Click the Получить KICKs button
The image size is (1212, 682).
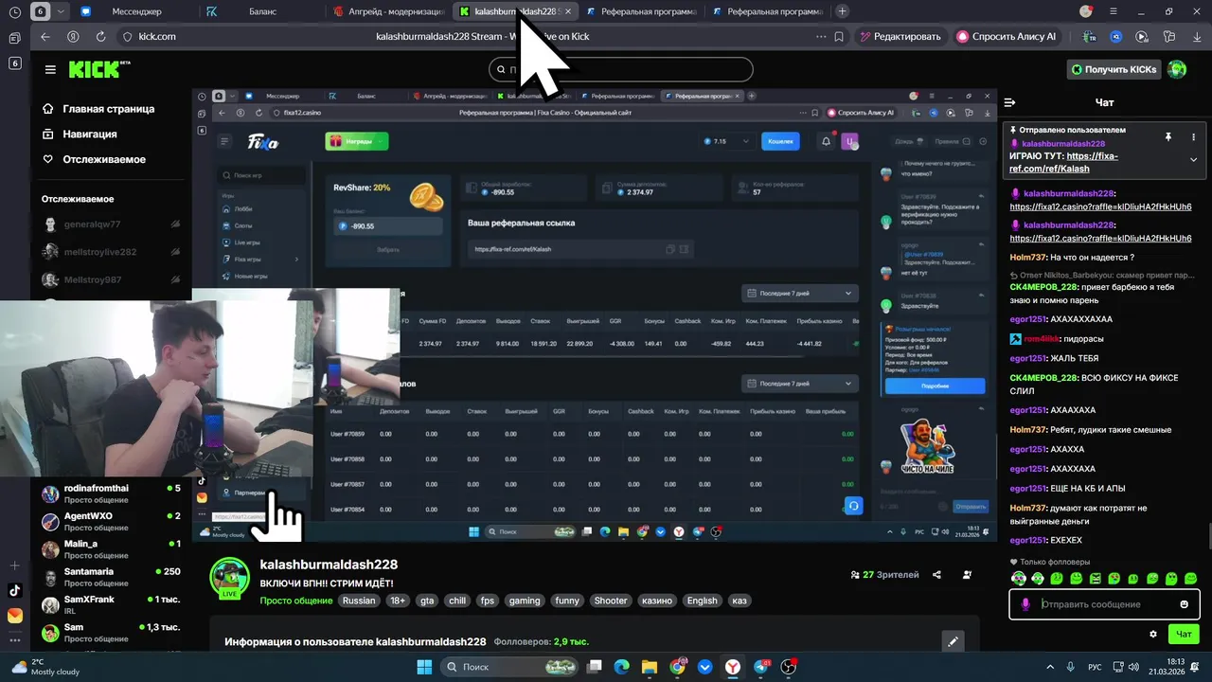coord(1114,69)
